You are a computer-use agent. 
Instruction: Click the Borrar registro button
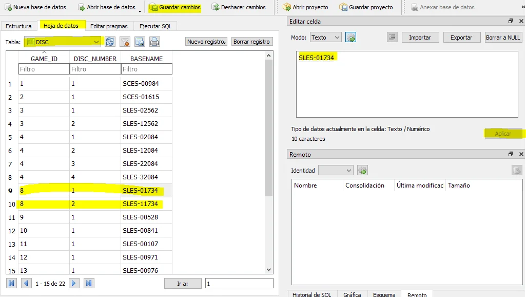pos(251,42)
